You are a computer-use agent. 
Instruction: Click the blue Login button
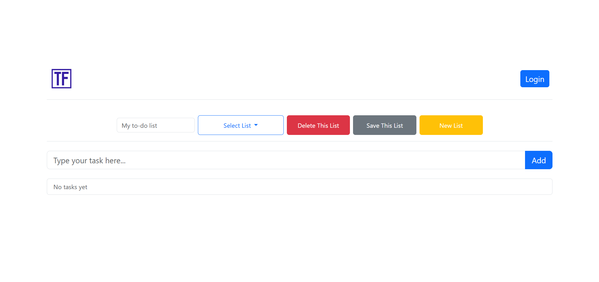(x=534, y=79)
